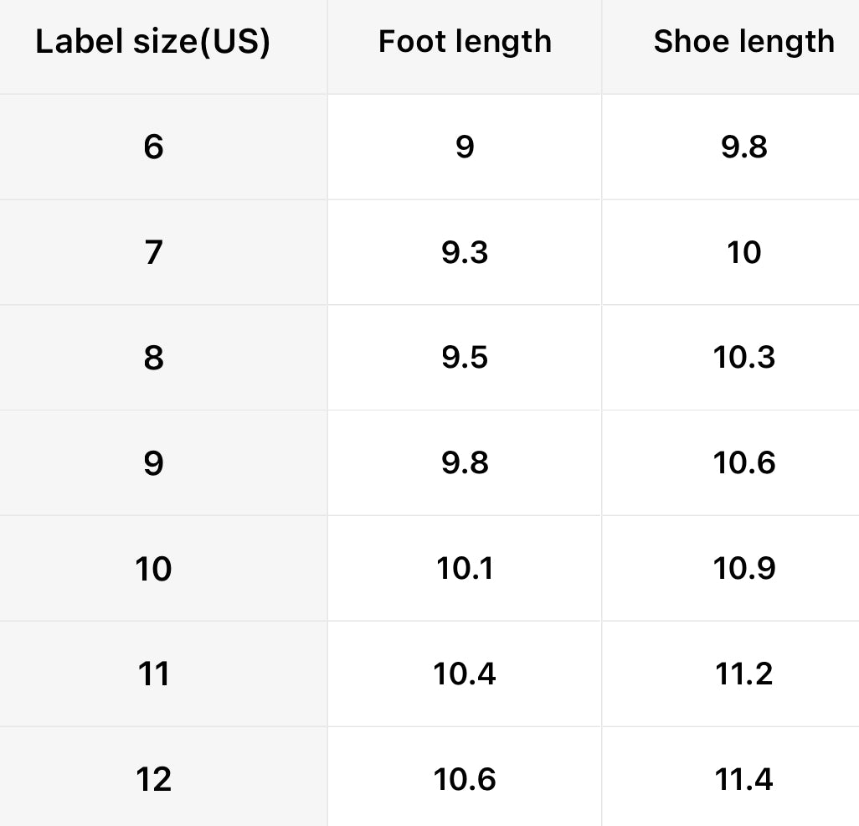
Task: Click shoe length value 10.3
Action: (x=744, y=358)
